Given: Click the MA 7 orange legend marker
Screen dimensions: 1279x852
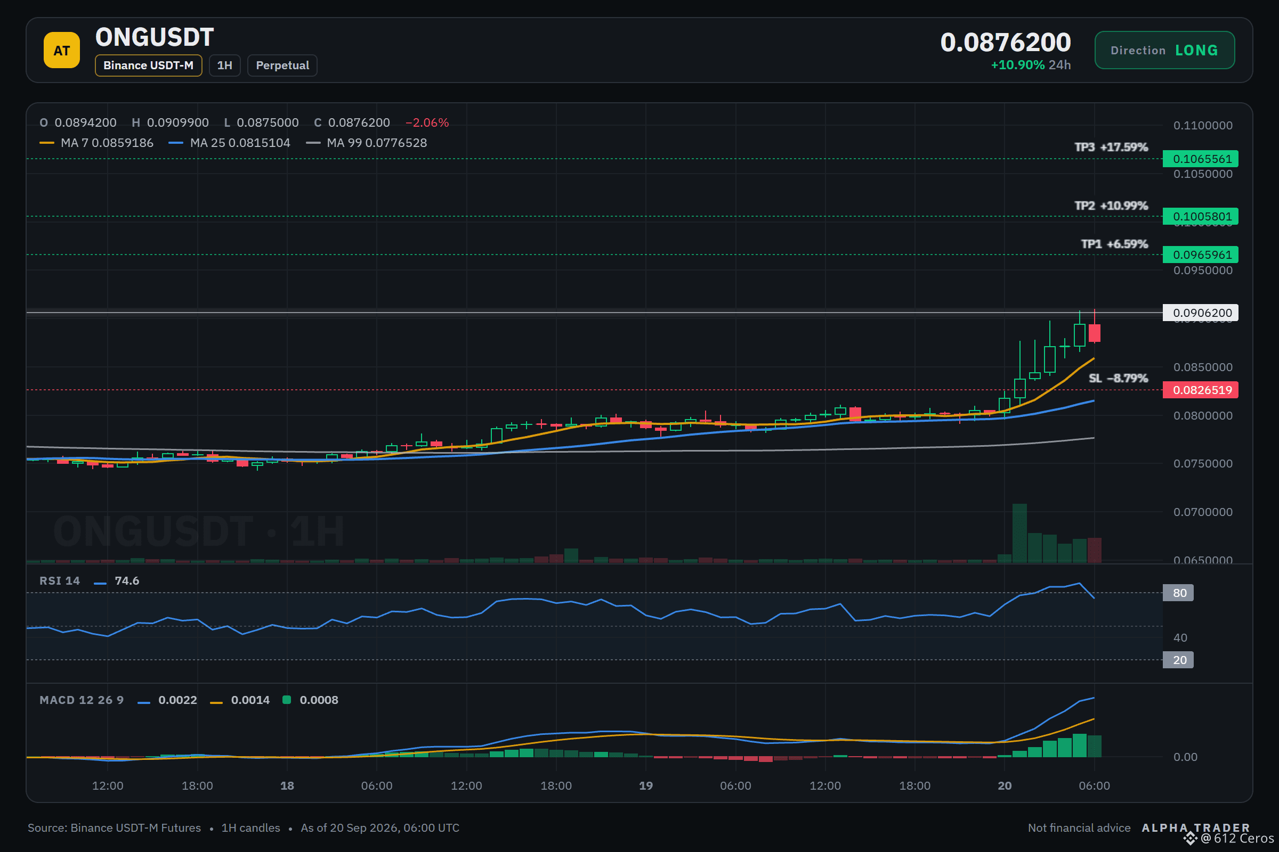Looking at the screenshot, I should coord(47,143).
